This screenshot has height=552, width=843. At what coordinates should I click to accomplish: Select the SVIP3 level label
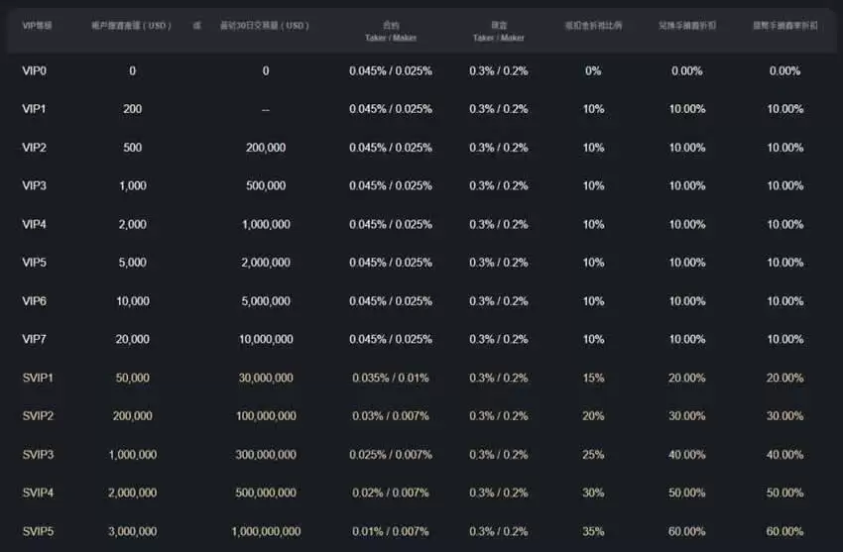pos(38,455)
